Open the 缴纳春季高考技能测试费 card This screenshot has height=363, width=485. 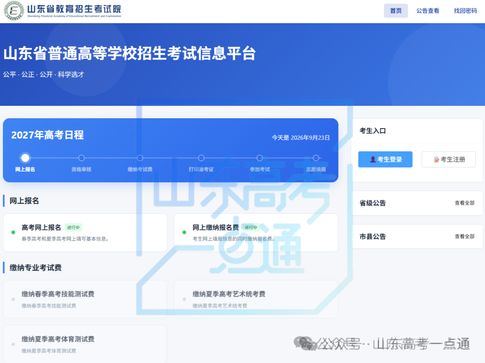click(x=85, y=299)
